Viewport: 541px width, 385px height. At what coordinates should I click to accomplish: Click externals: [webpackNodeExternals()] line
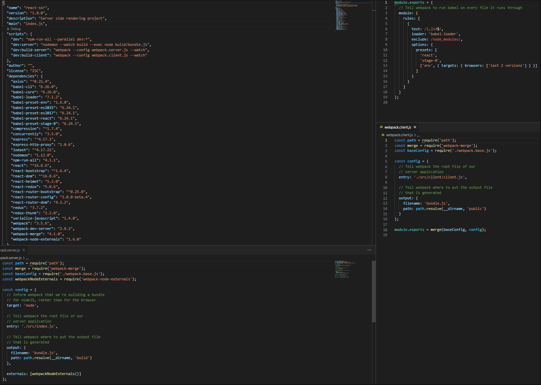click(x=44, y=374)
